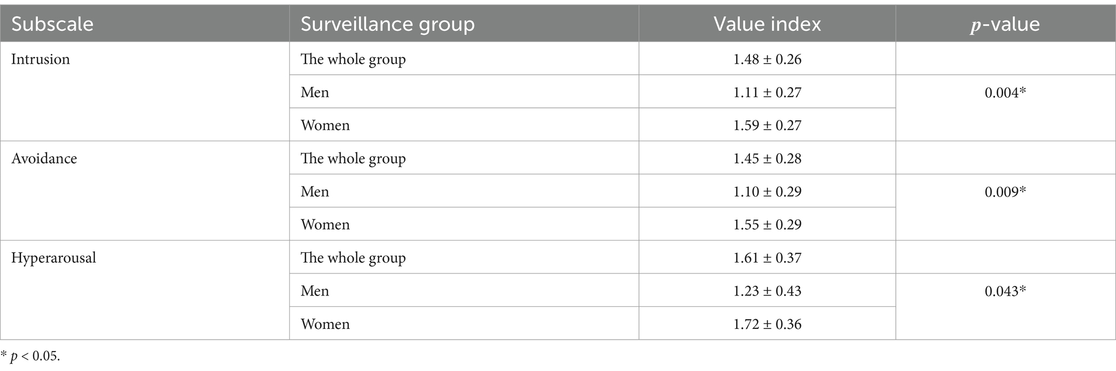Image resolution: width=1116 pixels, height=371 pixels.
Task: Select the p-value 0.009*
Action: [x=1005, y=191]
